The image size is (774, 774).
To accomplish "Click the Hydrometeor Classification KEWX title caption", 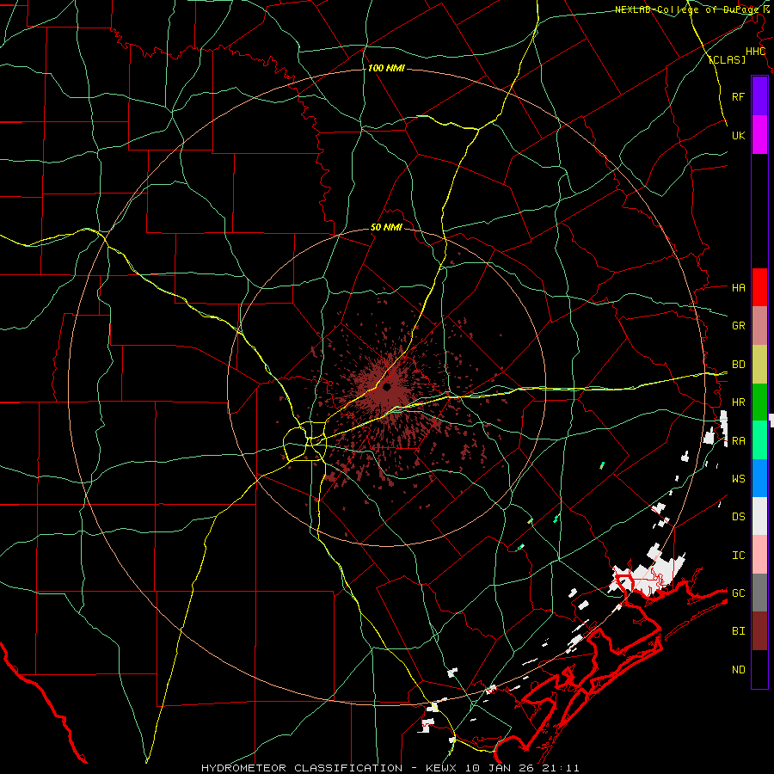I will (390, 768).
